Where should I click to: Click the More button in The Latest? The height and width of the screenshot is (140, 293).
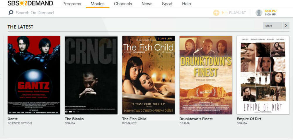(x=272, y=26)
